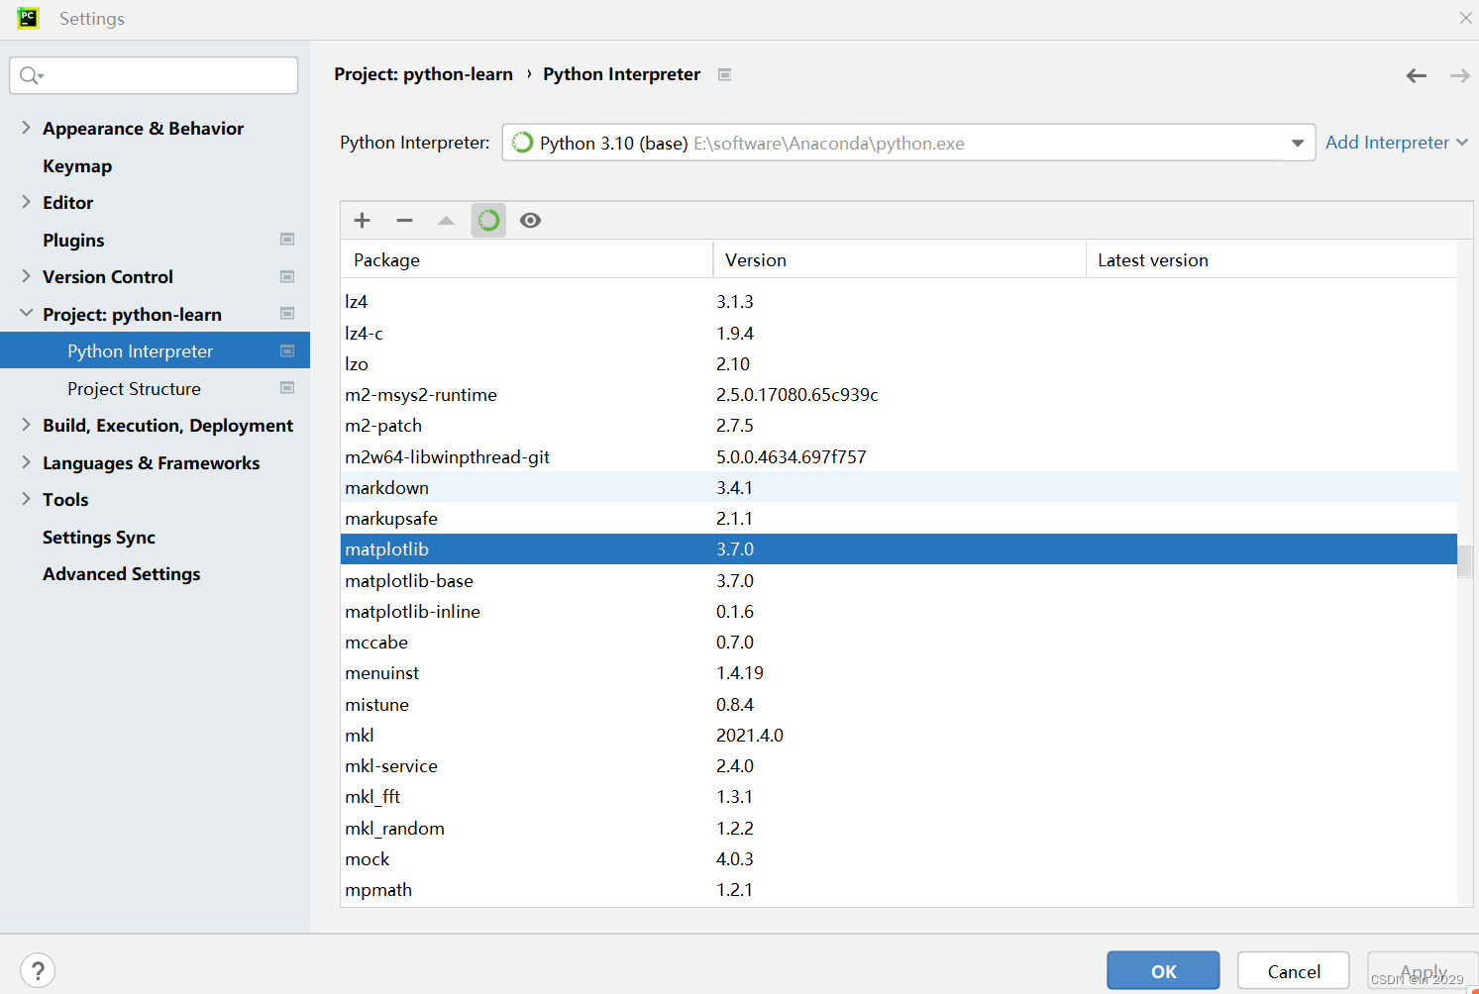Click the project icon in the selected Python Interpreter row
Screen dimensions: 1479x994
(x=287, y=350)
